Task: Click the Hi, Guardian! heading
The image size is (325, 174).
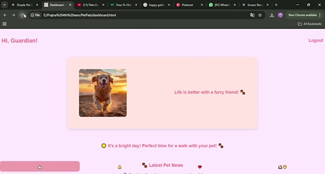Action: click(20, 41)
